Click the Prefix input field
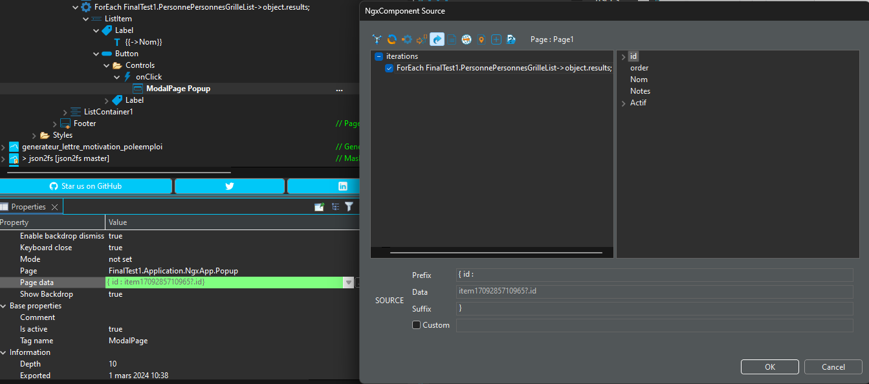 654,275
